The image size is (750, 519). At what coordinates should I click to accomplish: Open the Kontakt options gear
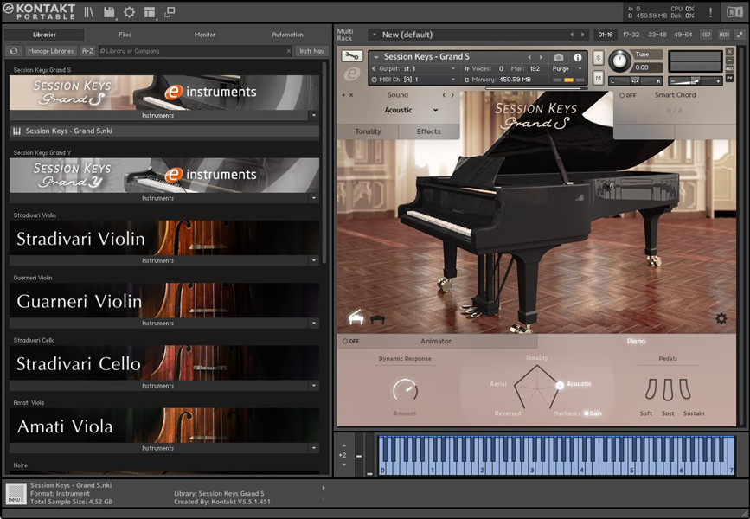pyautogui.click(x=129, y=12)
